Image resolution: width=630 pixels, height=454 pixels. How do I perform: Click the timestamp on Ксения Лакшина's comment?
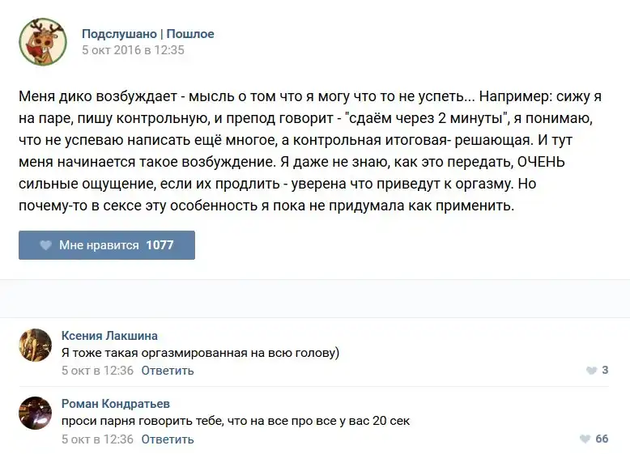tap(97, 371)
